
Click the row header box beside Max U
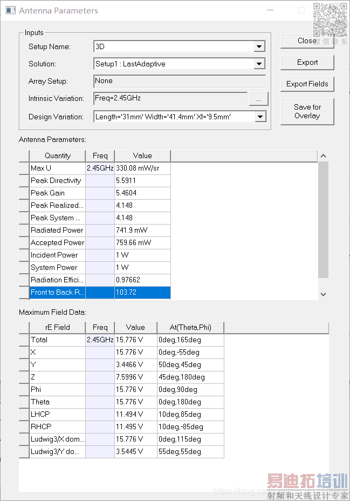click(24, 168)
